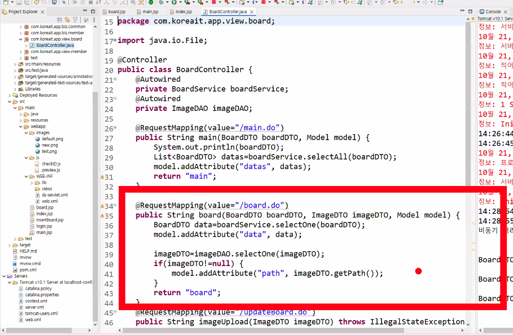
Task: Expand Deployed Resources node
Action: (x=9, y=95)
